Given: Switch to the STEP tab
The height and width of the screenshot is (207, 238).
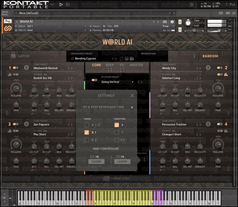Looking at the screenshot, I should [110, 65].
